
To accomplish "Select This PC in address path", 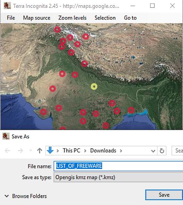I will click(x=72, y=150).
